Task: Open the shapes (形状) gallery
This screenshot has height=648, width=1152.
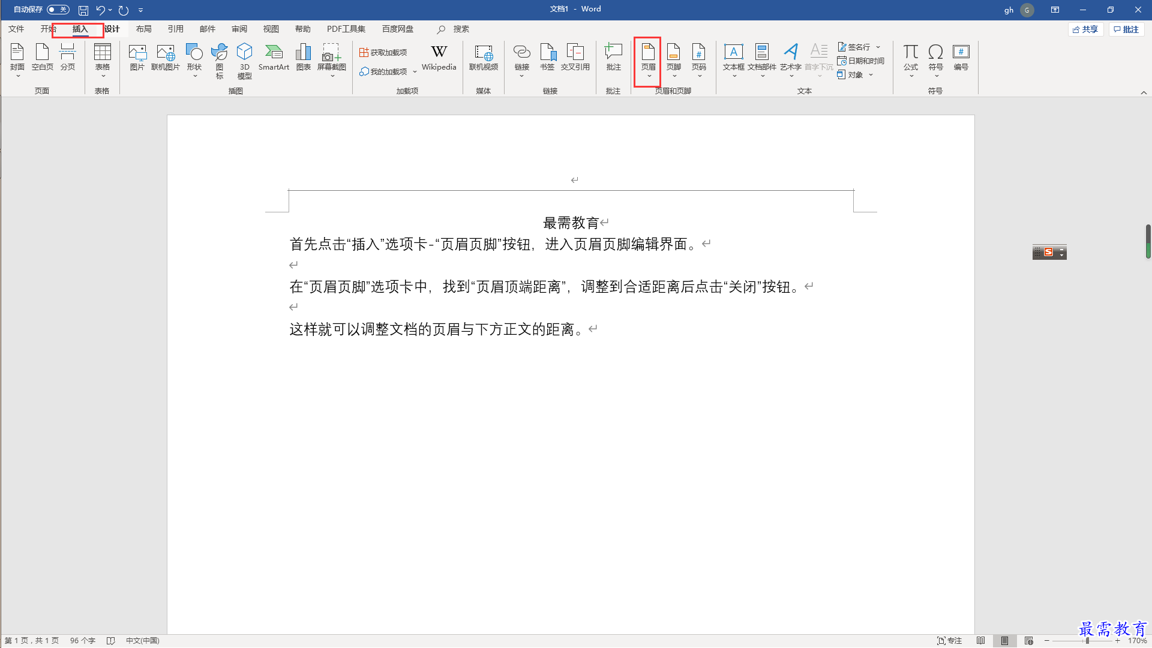Action: tap(194, 60)
